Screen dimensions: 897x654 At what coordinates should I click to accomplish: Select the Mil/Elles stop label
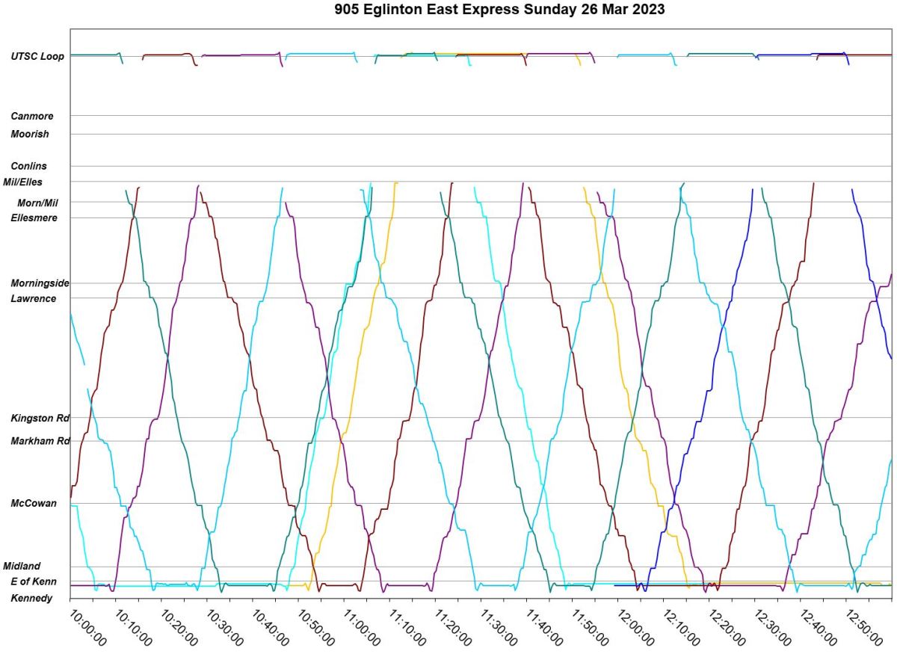tap(24, 182)
